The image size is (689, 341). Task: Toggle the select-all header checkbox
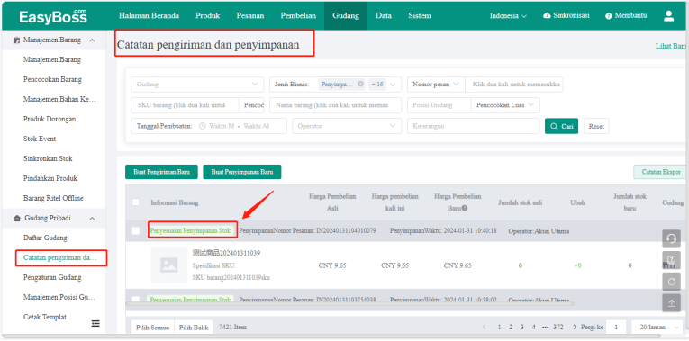[136, 202]
